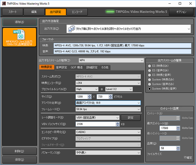The height and width of the screenshot is (165, 196).
Task: Click the 保存(S) button
Action: (x=20, y=160)
